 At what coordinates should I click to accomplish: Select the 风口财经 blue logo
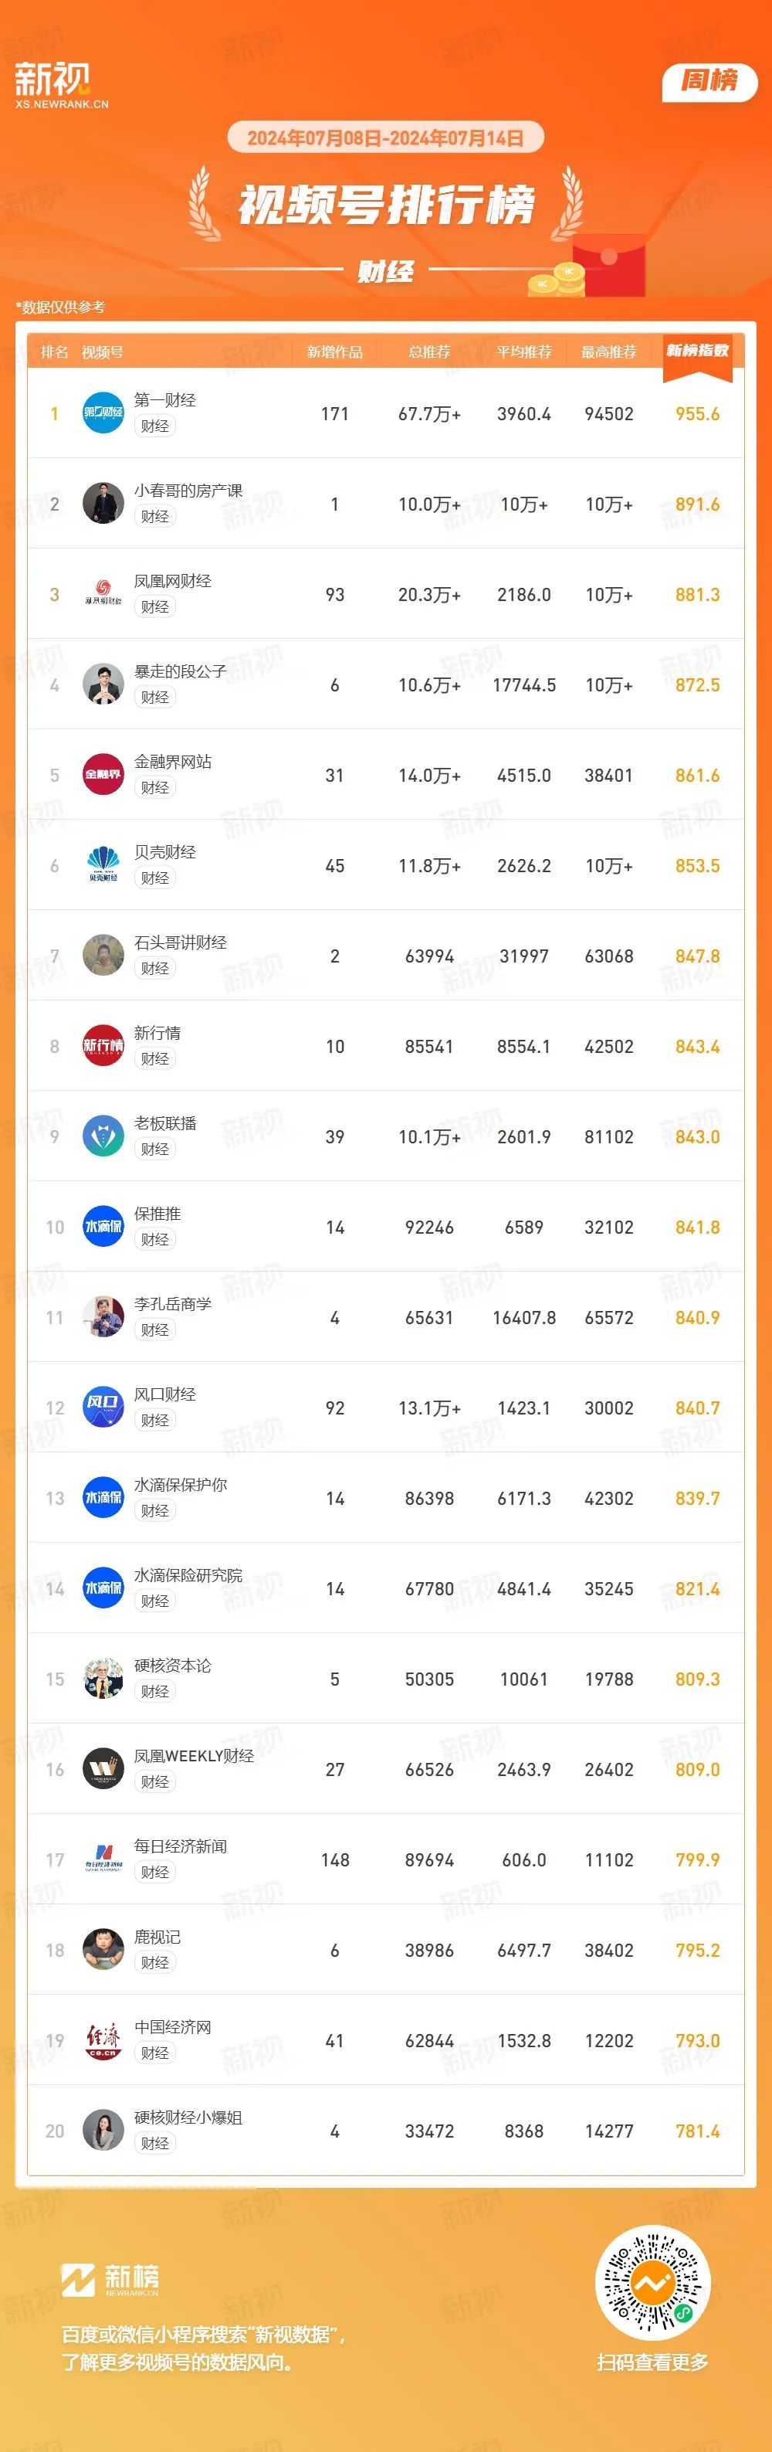click(x=103, y=1407)
